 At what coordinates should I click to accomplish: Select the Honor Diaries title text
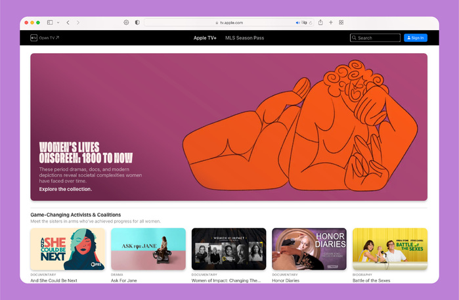(x=286, y=280)
